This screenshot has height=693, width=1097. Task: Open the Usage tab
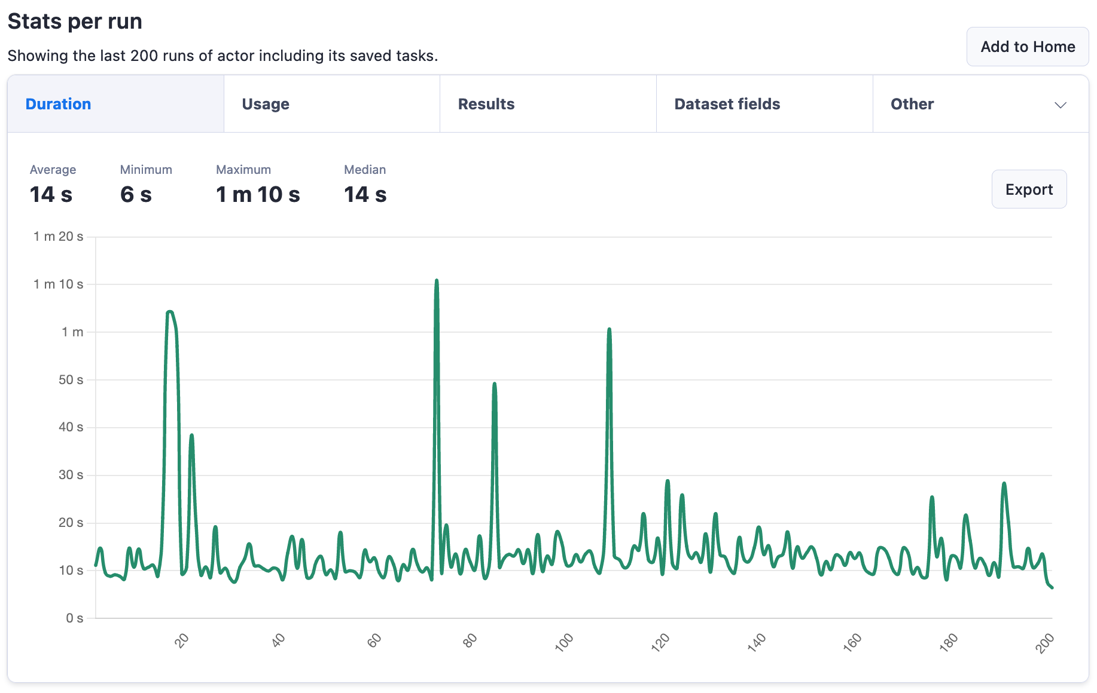266,104
